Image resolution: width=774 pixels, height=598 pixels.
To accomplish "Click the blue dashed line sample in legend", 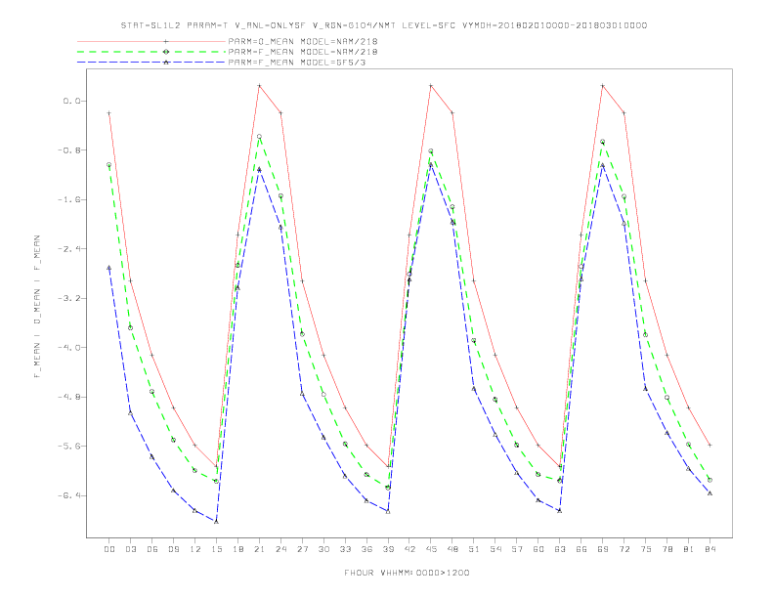I will (x=151, y=63).
